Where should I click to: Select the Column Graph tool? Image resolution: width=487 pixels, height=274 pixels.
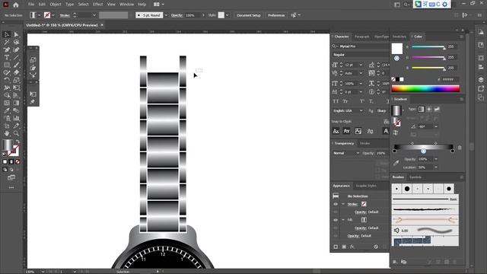(x=16, y=118)
